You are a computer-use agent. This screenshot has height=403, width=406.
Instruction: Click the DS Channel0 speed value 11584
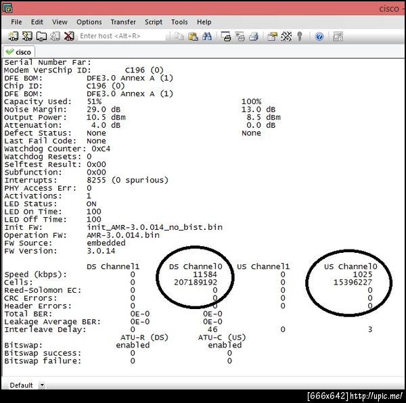click(205, 275)
